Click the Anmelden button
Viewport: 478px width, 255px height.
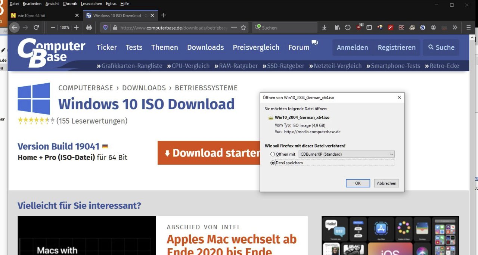(353, 47)
